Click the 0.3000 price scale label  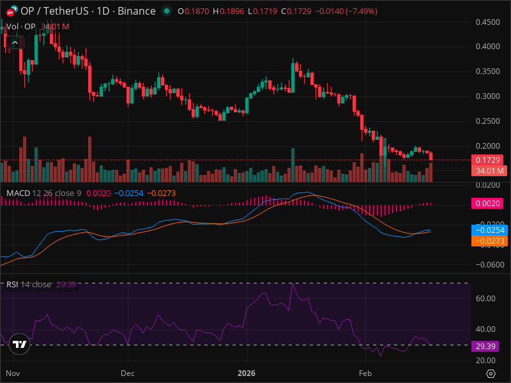point(487,96)
